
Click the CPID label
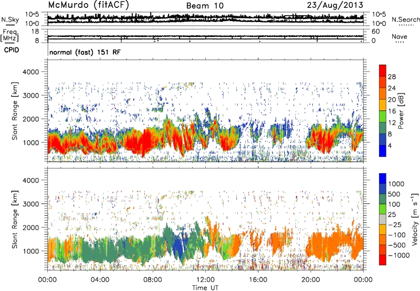point(12,50)
